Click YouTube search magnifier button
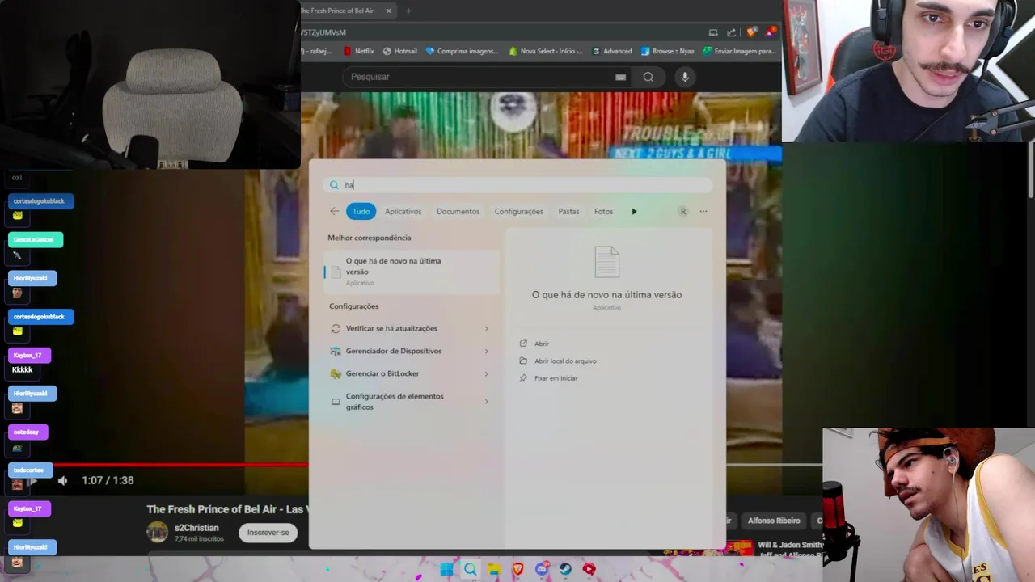Image resolution: width=1035 pixels, height=582 pixels. [648, 77]
